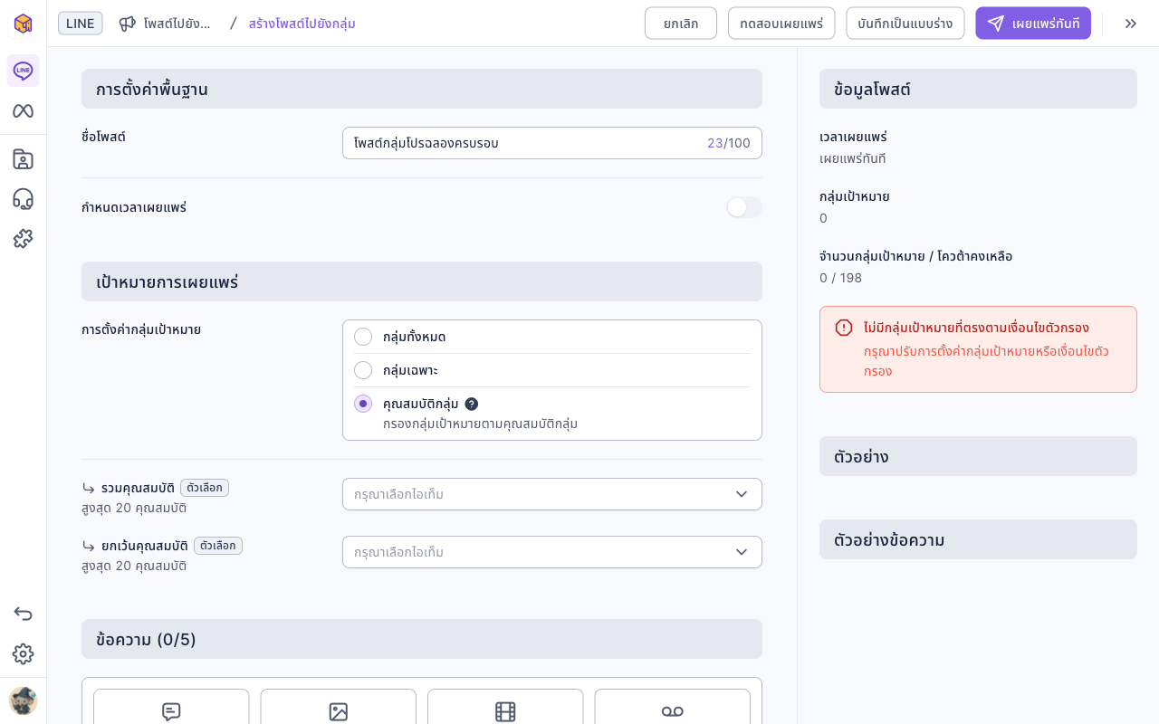Add a text message type card
The image size is (1159, 724).
click(x=171, y=707)
